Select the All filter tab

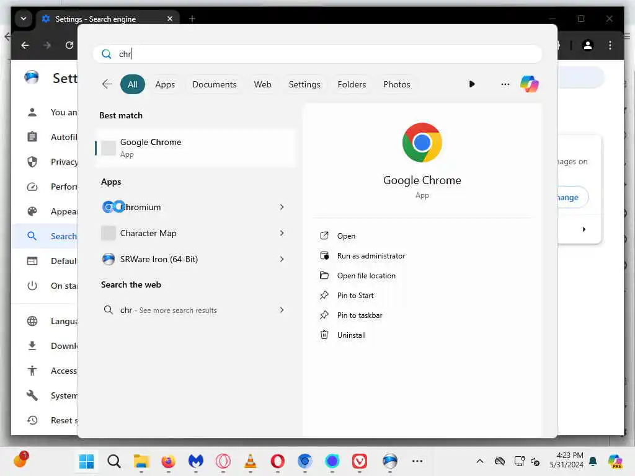tap(133, 84)
